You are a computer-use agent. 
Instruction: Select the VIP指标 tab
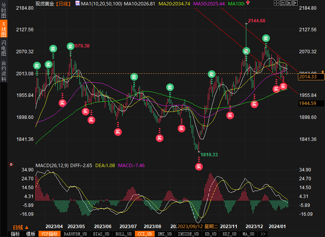click(x=49, y=234)
